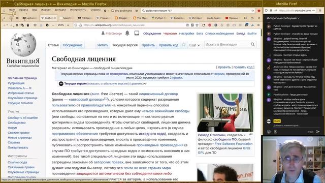This screenshot has height=183, width=325.
Task: Click the reload page icon
Action: 204,25
